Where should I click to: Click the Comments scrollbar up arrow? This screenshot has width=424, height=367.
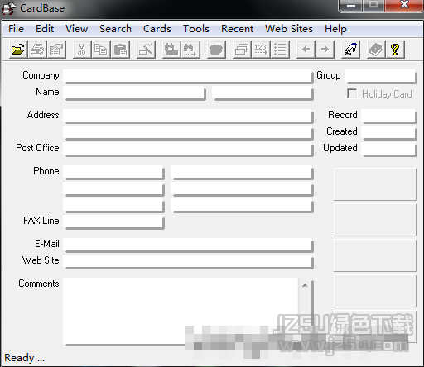coord(305,285)
